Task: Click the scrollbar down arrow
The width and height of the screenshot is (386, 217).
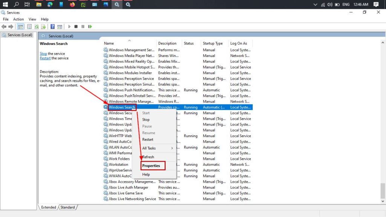Action: coord(383,201)
